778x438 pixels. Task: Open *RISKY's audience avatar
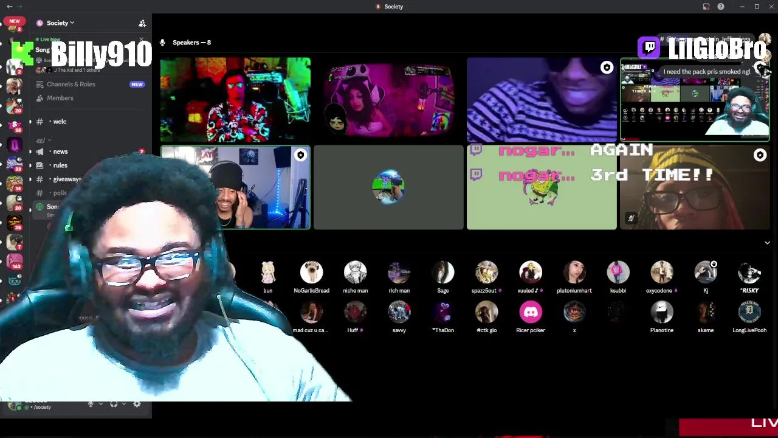[749, 273]
